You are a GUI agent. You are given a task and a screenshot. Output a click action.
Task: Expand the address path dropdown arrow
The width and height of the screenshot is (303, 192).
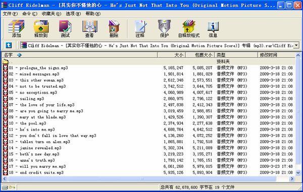pyautogui.click(x=296, y=45)
